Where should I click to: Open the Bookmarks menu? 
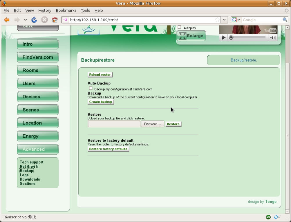66,10
